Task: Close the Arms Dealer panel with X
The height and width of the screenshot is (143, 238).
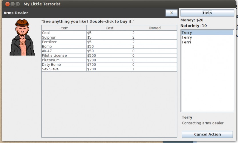Action: tap(171, 13)
